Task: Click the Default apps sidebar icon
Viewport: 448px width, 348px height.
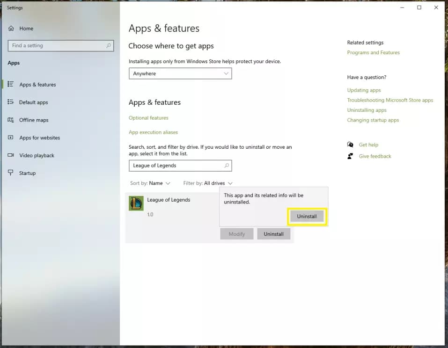Action: click(x=11, y=102)
